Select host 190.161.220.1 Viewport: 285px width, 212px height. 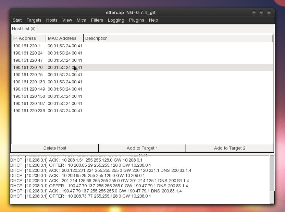click(x=142, y=46)
